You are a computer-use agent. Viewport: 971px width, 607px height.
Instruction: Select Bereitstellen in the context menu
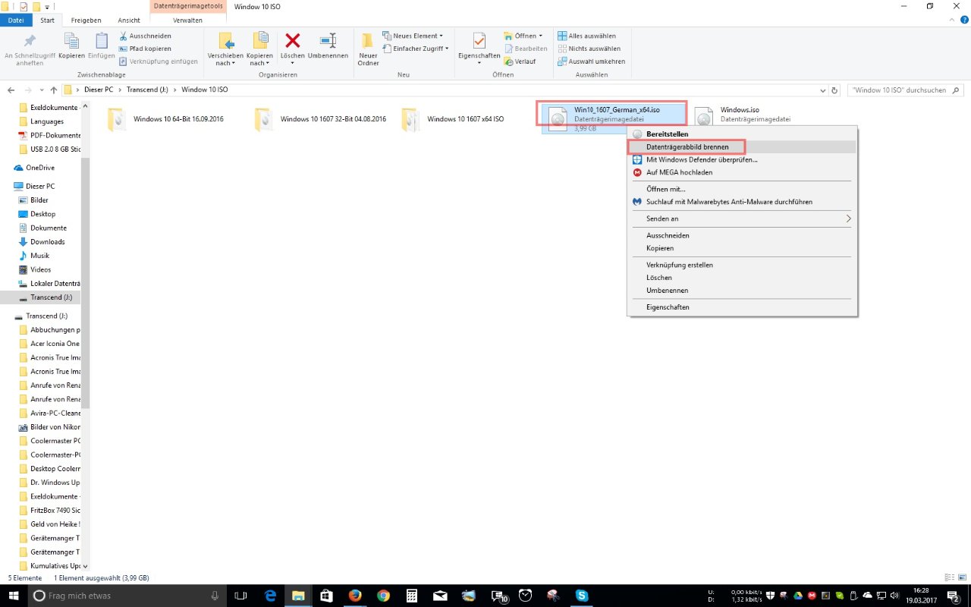[743, 134]
